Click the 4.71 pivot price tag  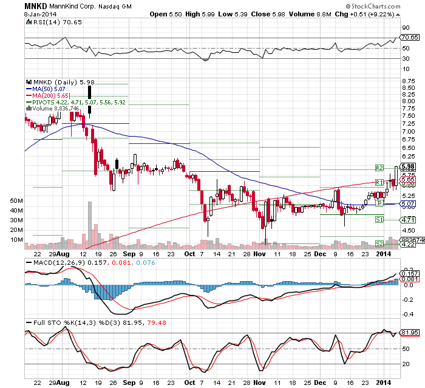click(x=408, y=220)
